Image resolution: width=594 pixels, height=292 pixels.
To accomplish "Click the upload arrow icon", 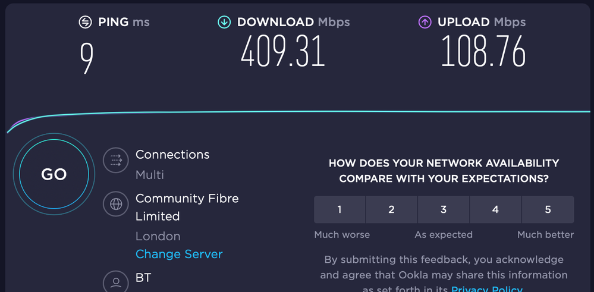I will pos(425,23).
